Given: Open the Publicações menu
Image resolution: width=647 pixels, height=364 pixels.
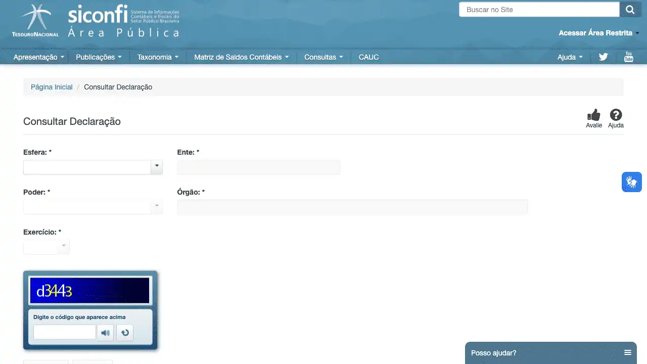Looking at the screenshot, I should [x=99, y=57].
